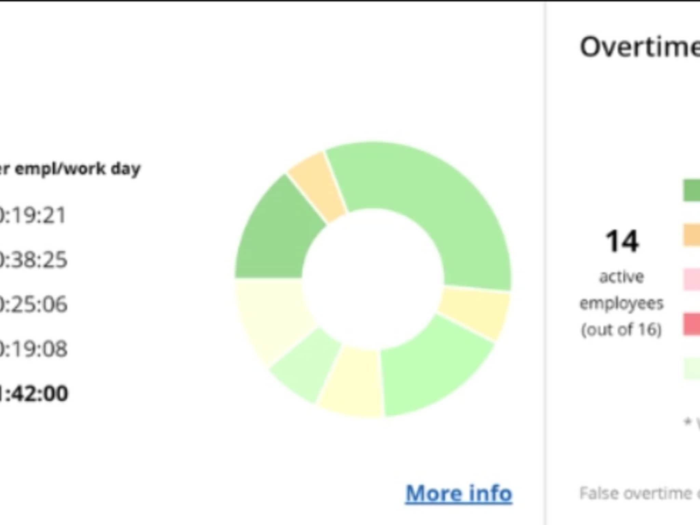Select the red overtime legend swatch
This screenshot has height=525, width=700.
[x=691, y=324]
